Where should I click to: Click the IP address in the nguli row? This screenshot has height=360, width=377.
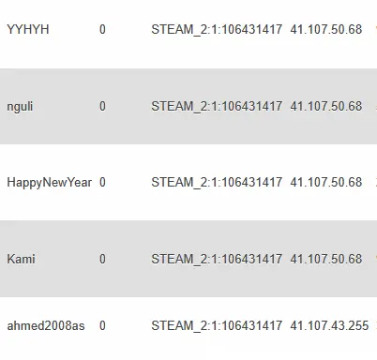click(x=326, y=106)
